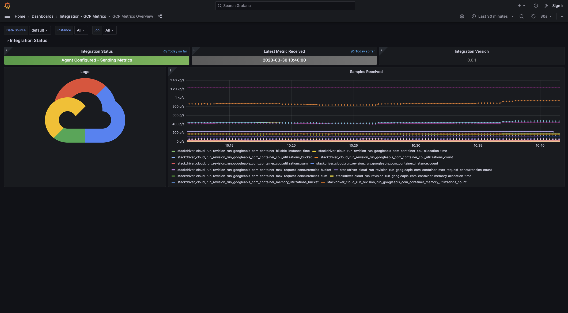Collapse the top toolbar with the chevron-up icon
Screen dimensions: 568x313
pos(562,16)
